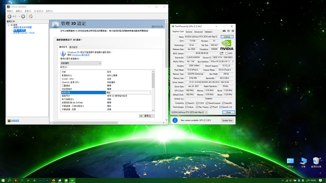Click the Forward arrow in NVIDIA Control Panel
Image resolution: width=326 pixels, height=183 pixels.
pos(23,16)
